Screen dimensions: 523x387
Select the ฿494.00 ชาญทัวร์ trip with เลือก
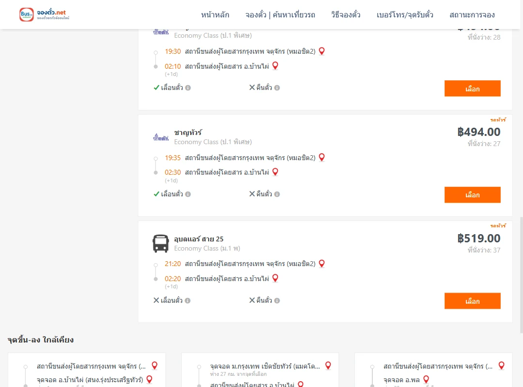tap(472, 194)
